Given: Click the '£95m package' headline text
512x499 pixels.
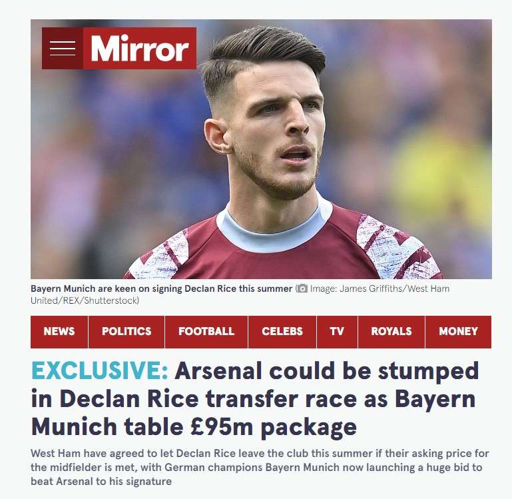Looking at the screenshot, I should [x=274, y=428].
